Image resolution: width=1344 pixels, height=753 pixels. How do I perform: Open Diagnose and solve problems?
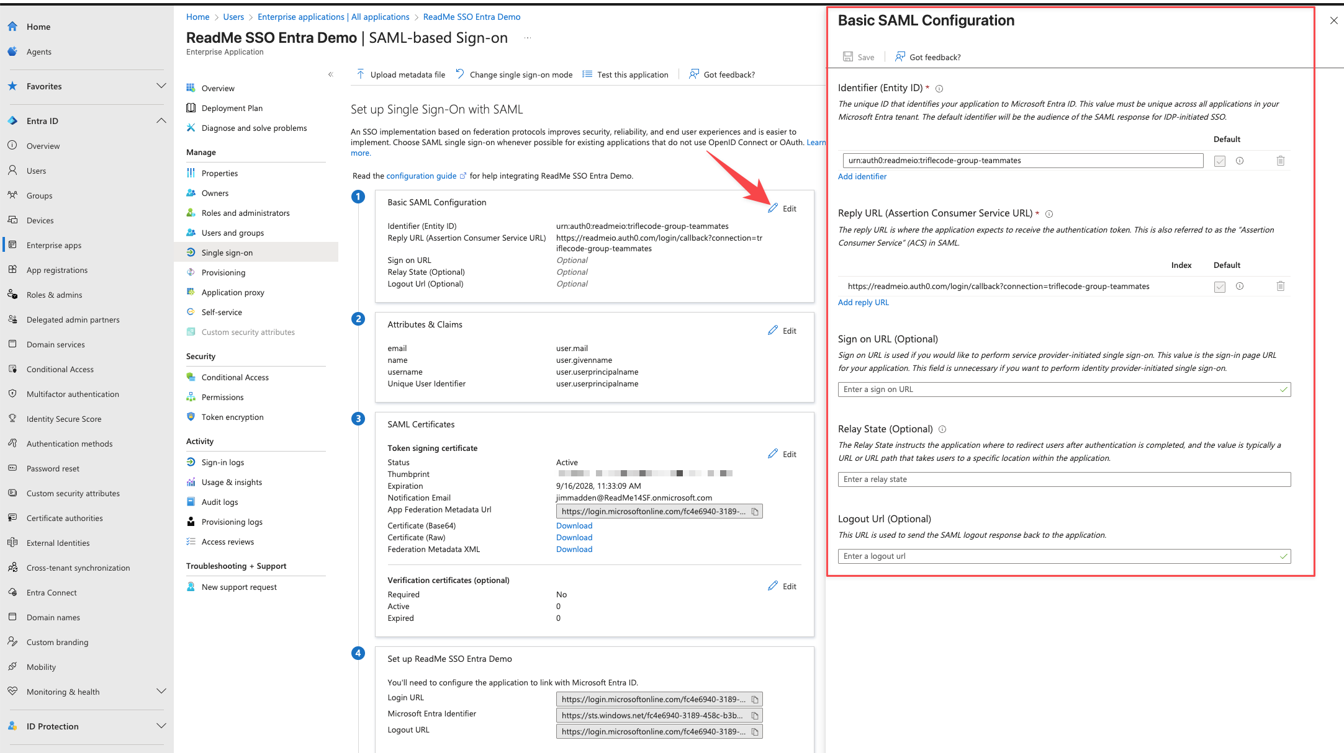pos(254,128)
